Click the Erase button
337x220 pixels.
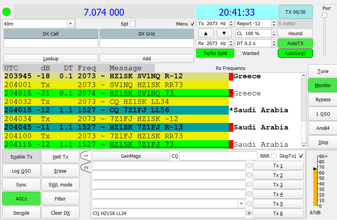point(60,171)
